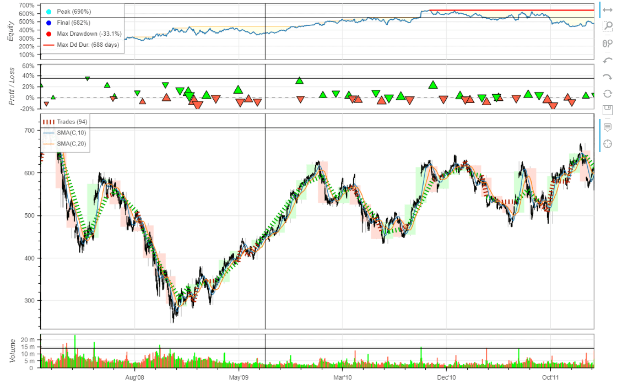The width and height of the screenshot is (617, 384).
Task: Toggle Max Drawdown (-33.1%) legend entry
Action: 83,34
